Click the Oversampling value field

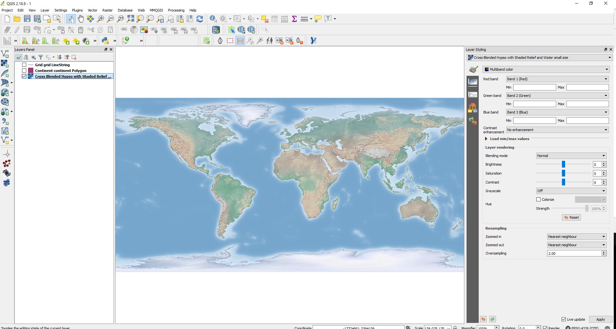coord(574,253)
